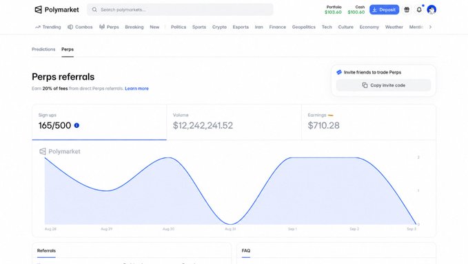Select the FAQ tab
Image resolution: width=468 pixels, height=264 pixels.
click(246, 251)
